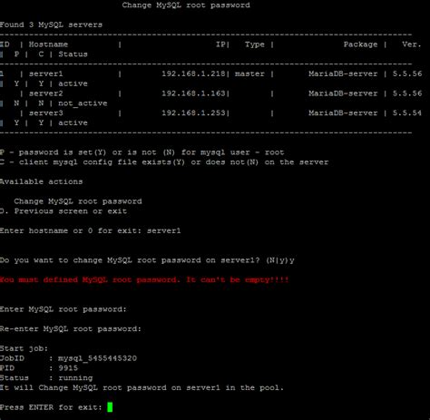The image size is (430, 420).
Task: Click the 'master' type value
Action: pos(249,73)
